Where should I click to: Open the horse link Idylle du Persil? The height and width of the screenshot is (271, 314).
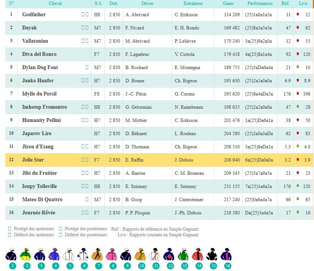[39, 94]
